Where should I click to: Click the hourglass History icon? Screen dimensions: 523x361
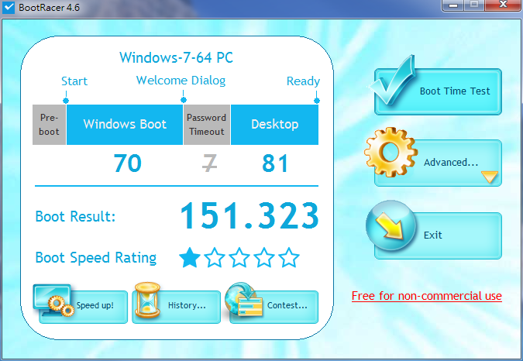pos(147,300)
